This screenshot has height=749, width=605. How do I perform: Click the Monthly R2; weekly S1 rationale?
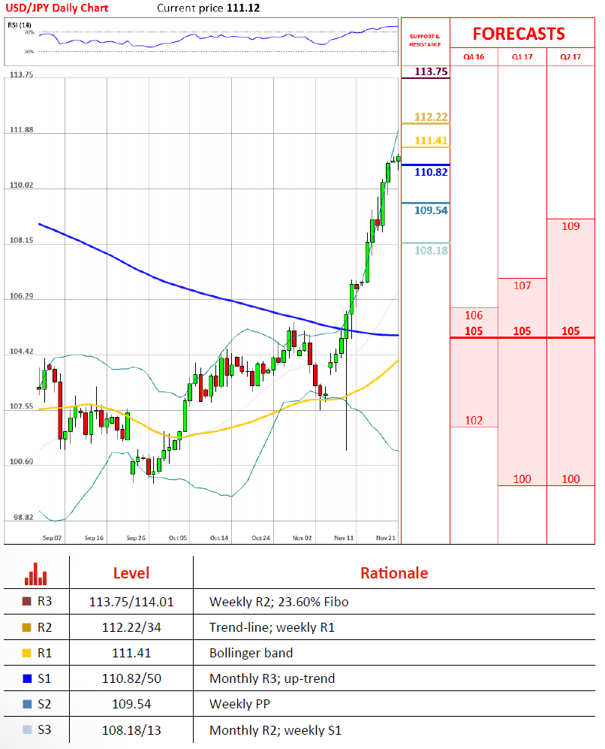point(275,730)
